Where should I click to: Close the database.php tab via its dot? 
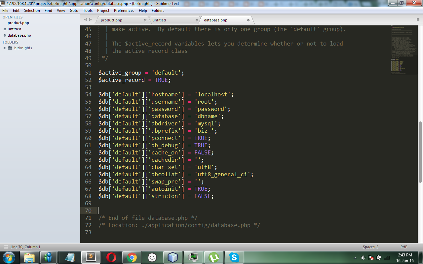(x=248, y=20)
